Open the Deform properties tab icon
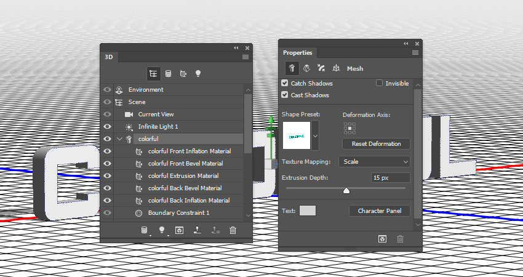This screenshot has height=277, width=523. click(x=306, y=69)
